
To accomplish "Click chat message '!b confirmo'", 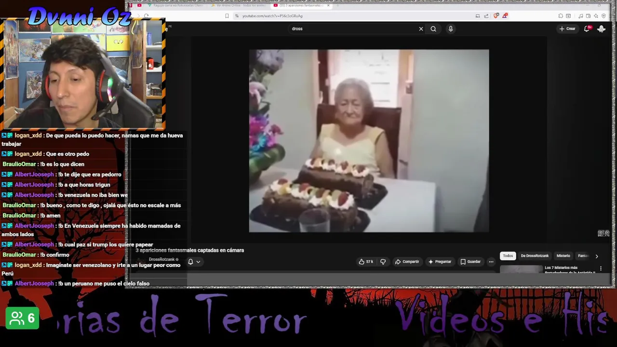I will (54, 254).
